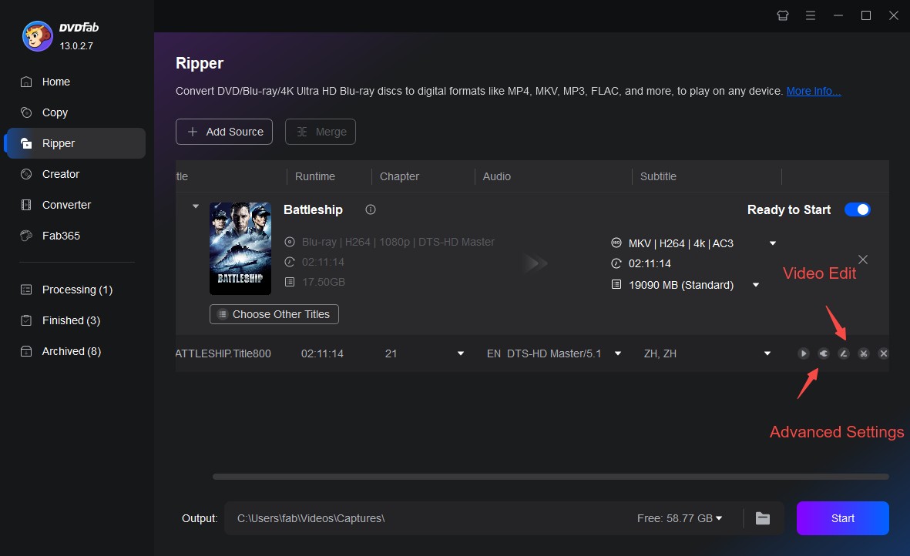
Task: Open the output folder browser icon
Action: 762,518
